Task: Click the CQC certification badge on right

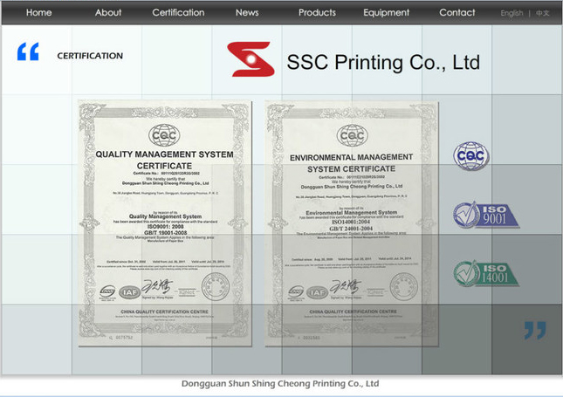Action: coord(470,157)
